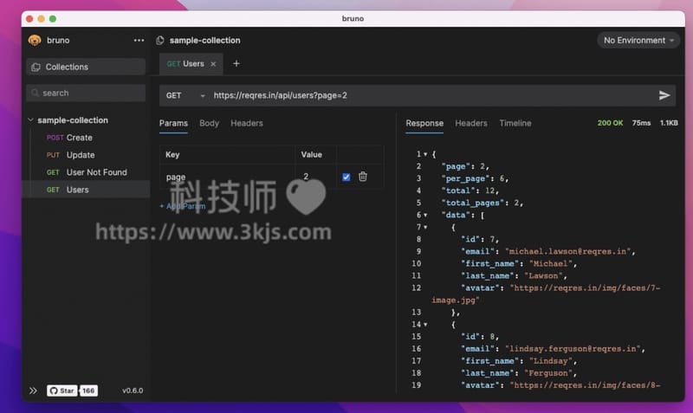Click the Add Param link
Screen dimensions: 693x413
click(x=182, y=206)
